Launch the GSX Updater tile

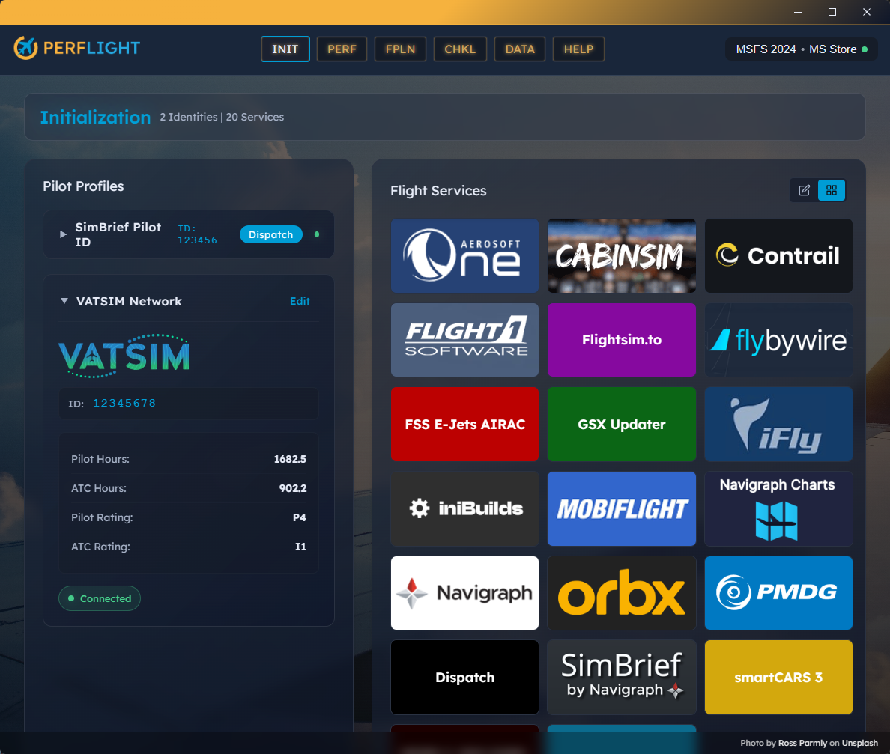click(x=621, y=424)
